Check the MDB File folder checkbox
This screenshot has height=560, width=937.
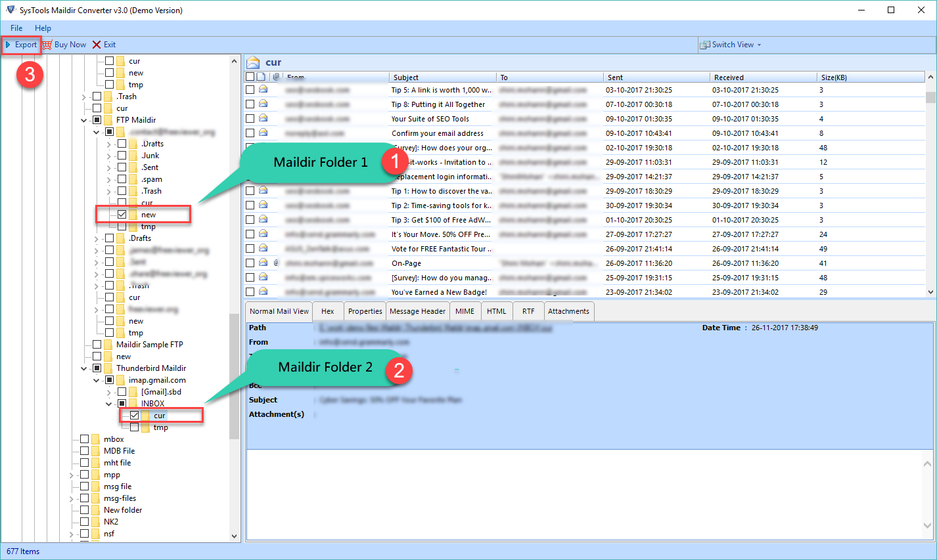tap(85, 451)
